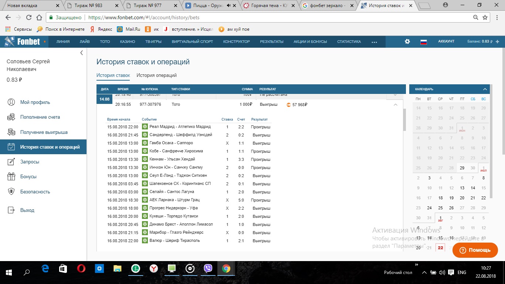
Task: Click the Получение выигрыша icon
Action: pos(11,132)
